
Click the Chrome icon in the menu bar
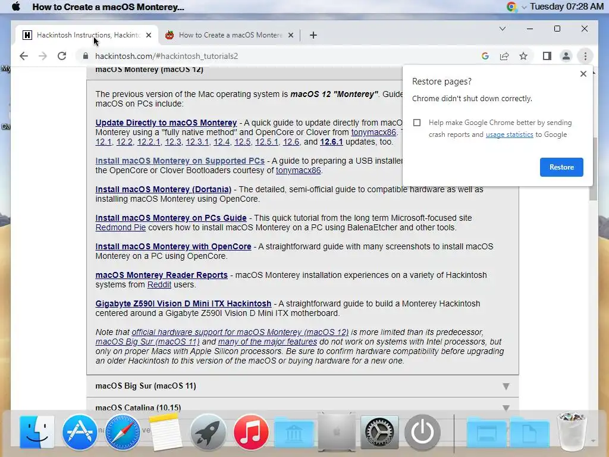coord(511,7)
